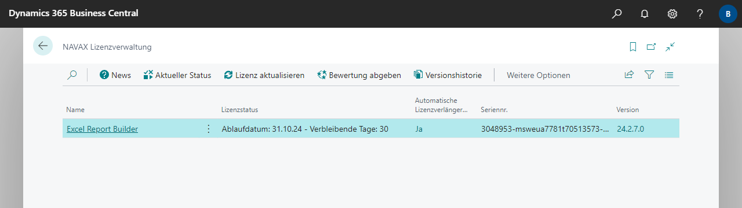Open the notifications bell
Image resolution: width=742 pixels, height=208 pixels.
pyautogui.click(x=645, y=13)
